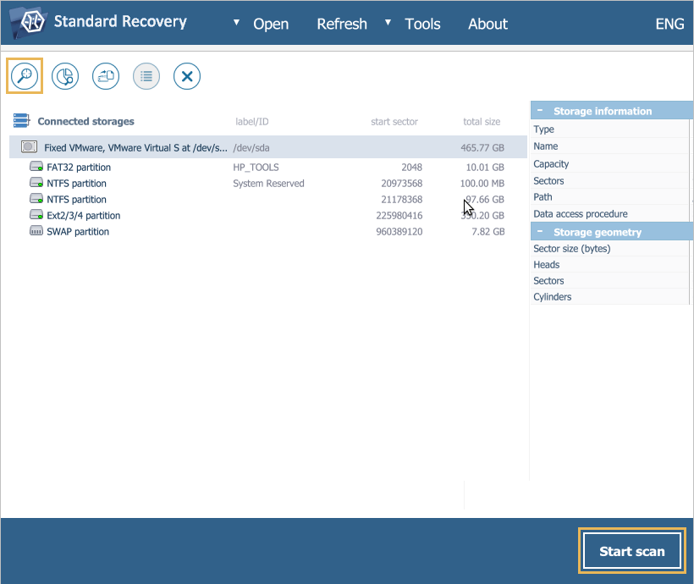Viewport: 694px width, 584px height.
Task: Click the Connected storages stack icon
Action: point(21,120)
